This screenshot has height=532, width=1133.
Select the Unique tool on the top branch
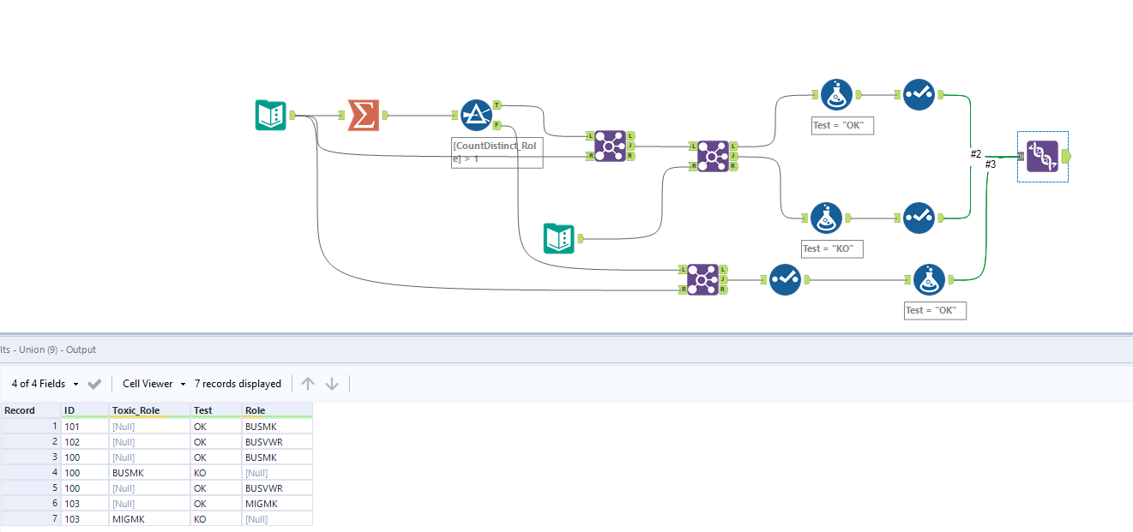pyautogui.click(x=919, y=94)
